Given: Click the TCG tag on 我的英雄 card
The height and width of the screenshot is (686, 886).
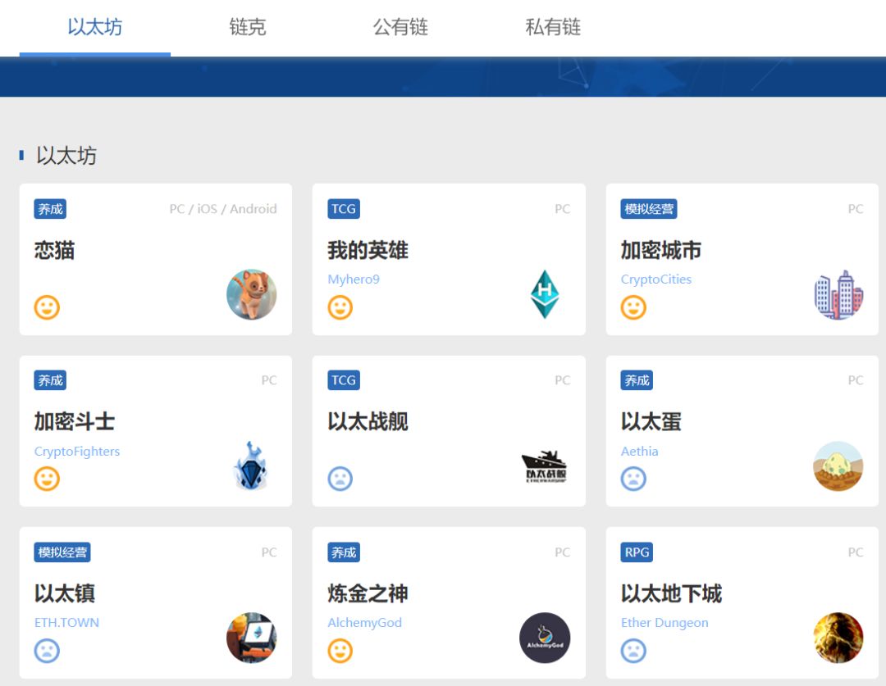Looking at the screenshot, I should point(344,209).
